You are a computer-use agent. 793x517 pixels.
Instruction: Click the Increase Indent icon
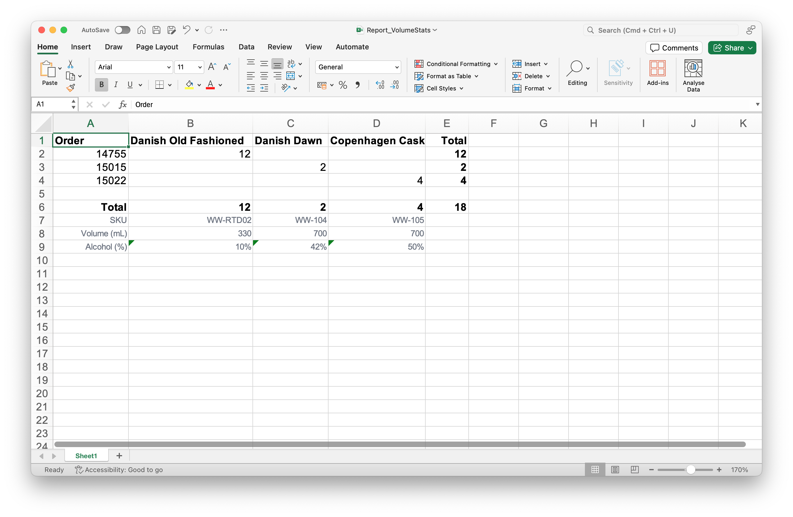tap(264, 88)
